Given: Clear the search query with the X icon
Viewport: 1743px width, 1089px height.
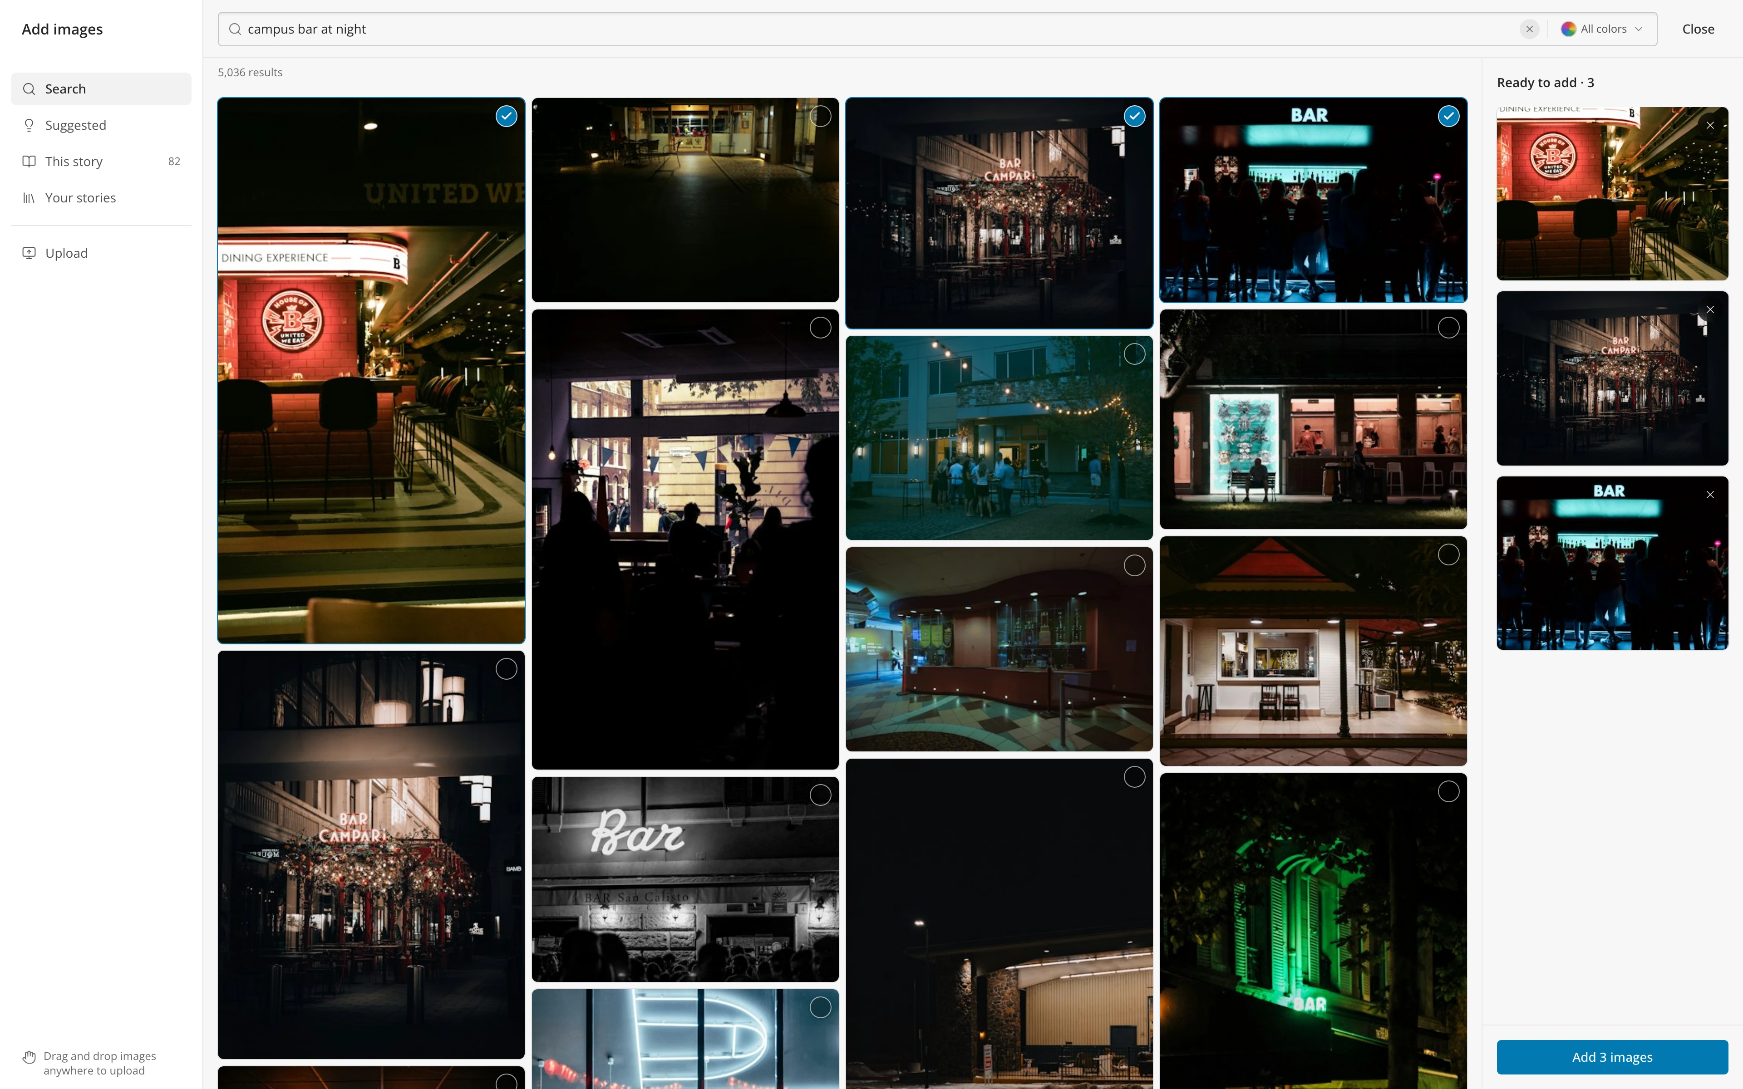Looking at the screenshot, I should 1529,29.
